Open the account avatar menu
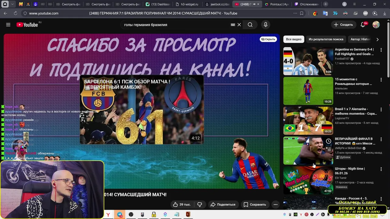This screenshot has width=390, height=219. click(376, 25)
